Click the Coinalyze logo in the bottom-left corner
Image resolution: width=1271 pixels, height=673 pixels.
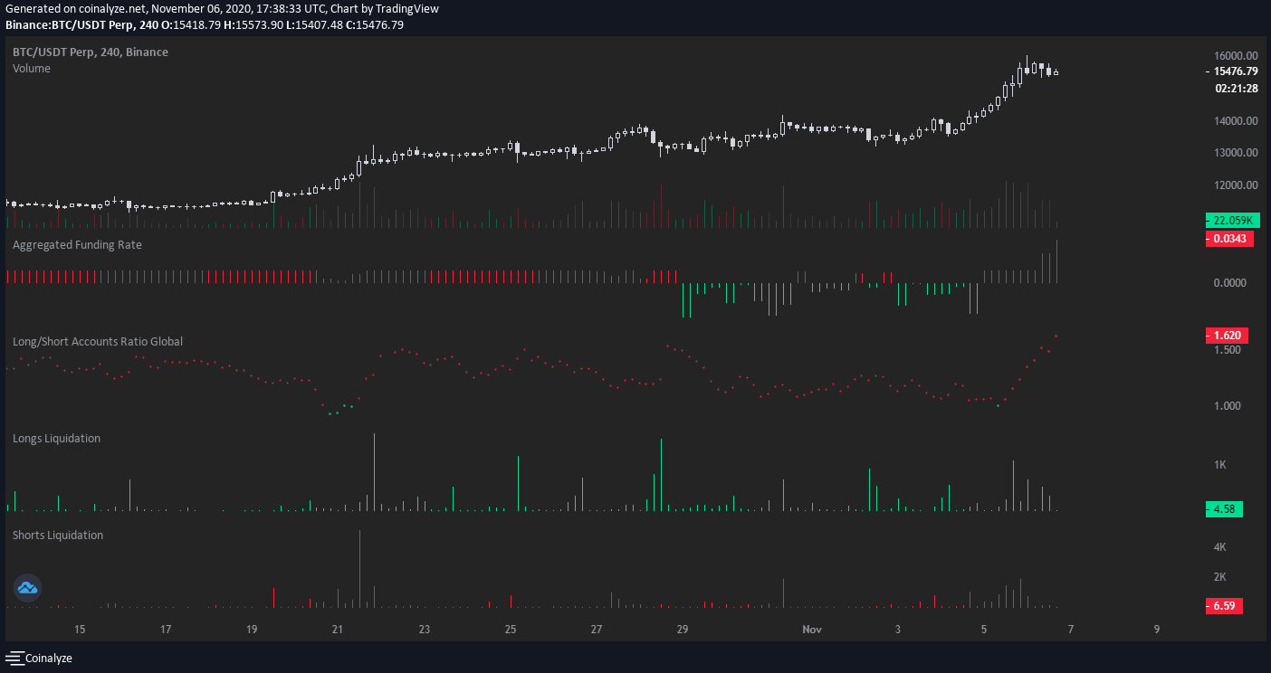tap(40, 658)
